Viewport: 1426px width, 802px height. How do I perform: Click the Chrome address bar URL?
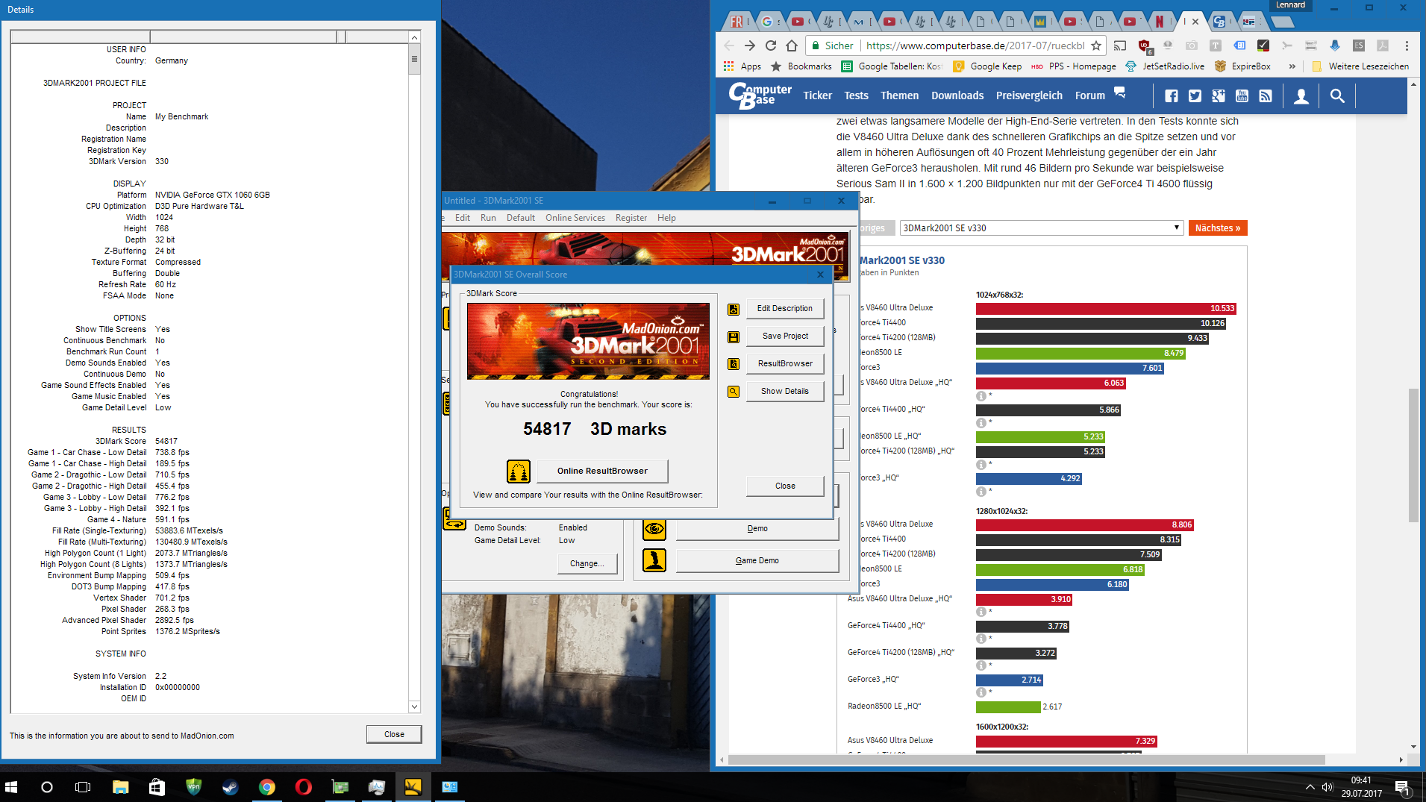pos(975,46)
